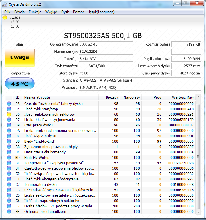Click the blue status orb for attribute C6

tap(9, 201)
